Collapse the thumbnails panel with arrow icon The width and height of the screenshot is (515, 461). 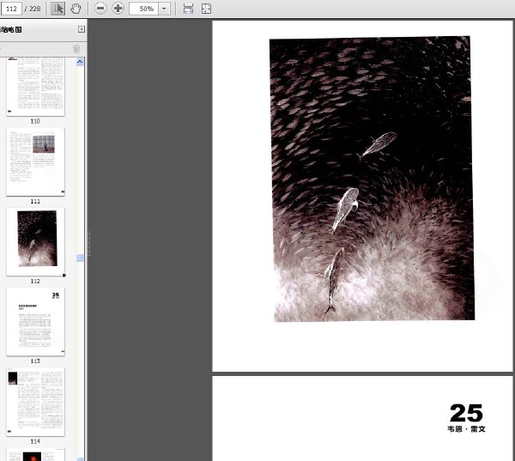82,29
